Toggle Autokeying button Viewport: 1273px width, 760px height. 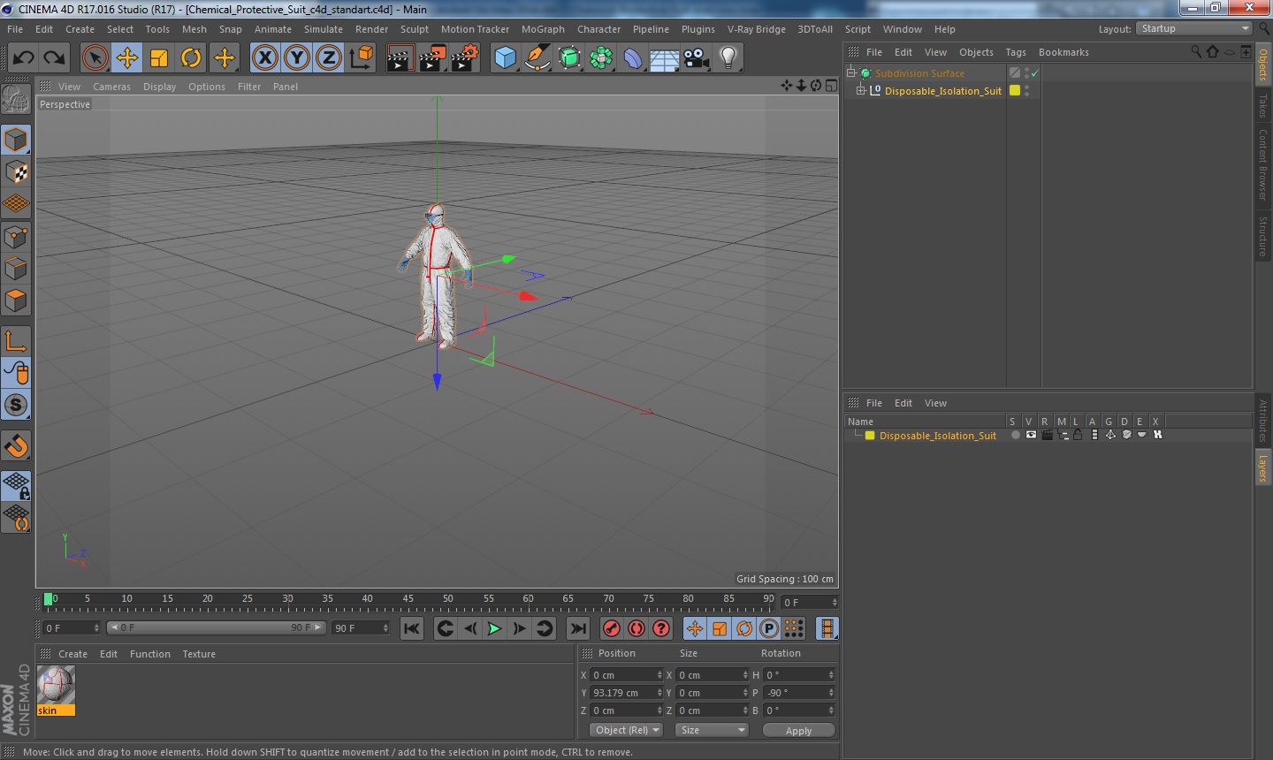(636, 628)
